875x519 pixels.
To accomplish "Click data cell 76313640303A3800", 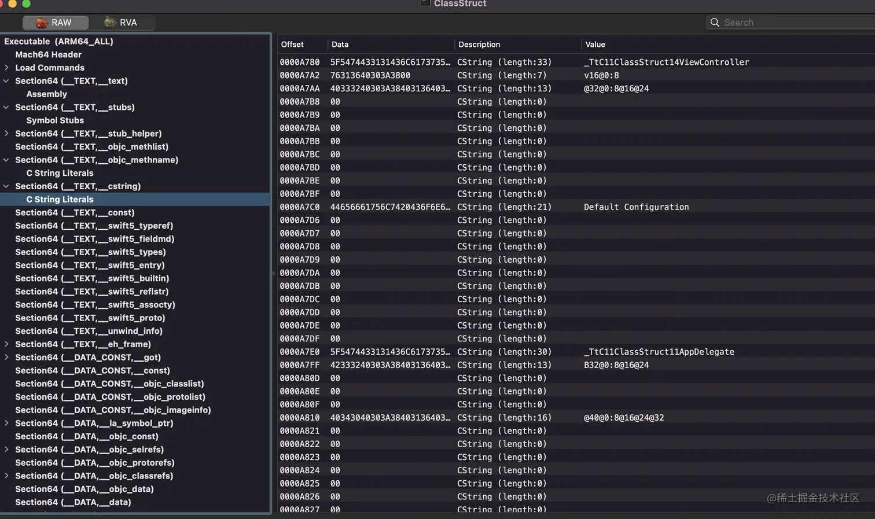I will click(370, 75).
